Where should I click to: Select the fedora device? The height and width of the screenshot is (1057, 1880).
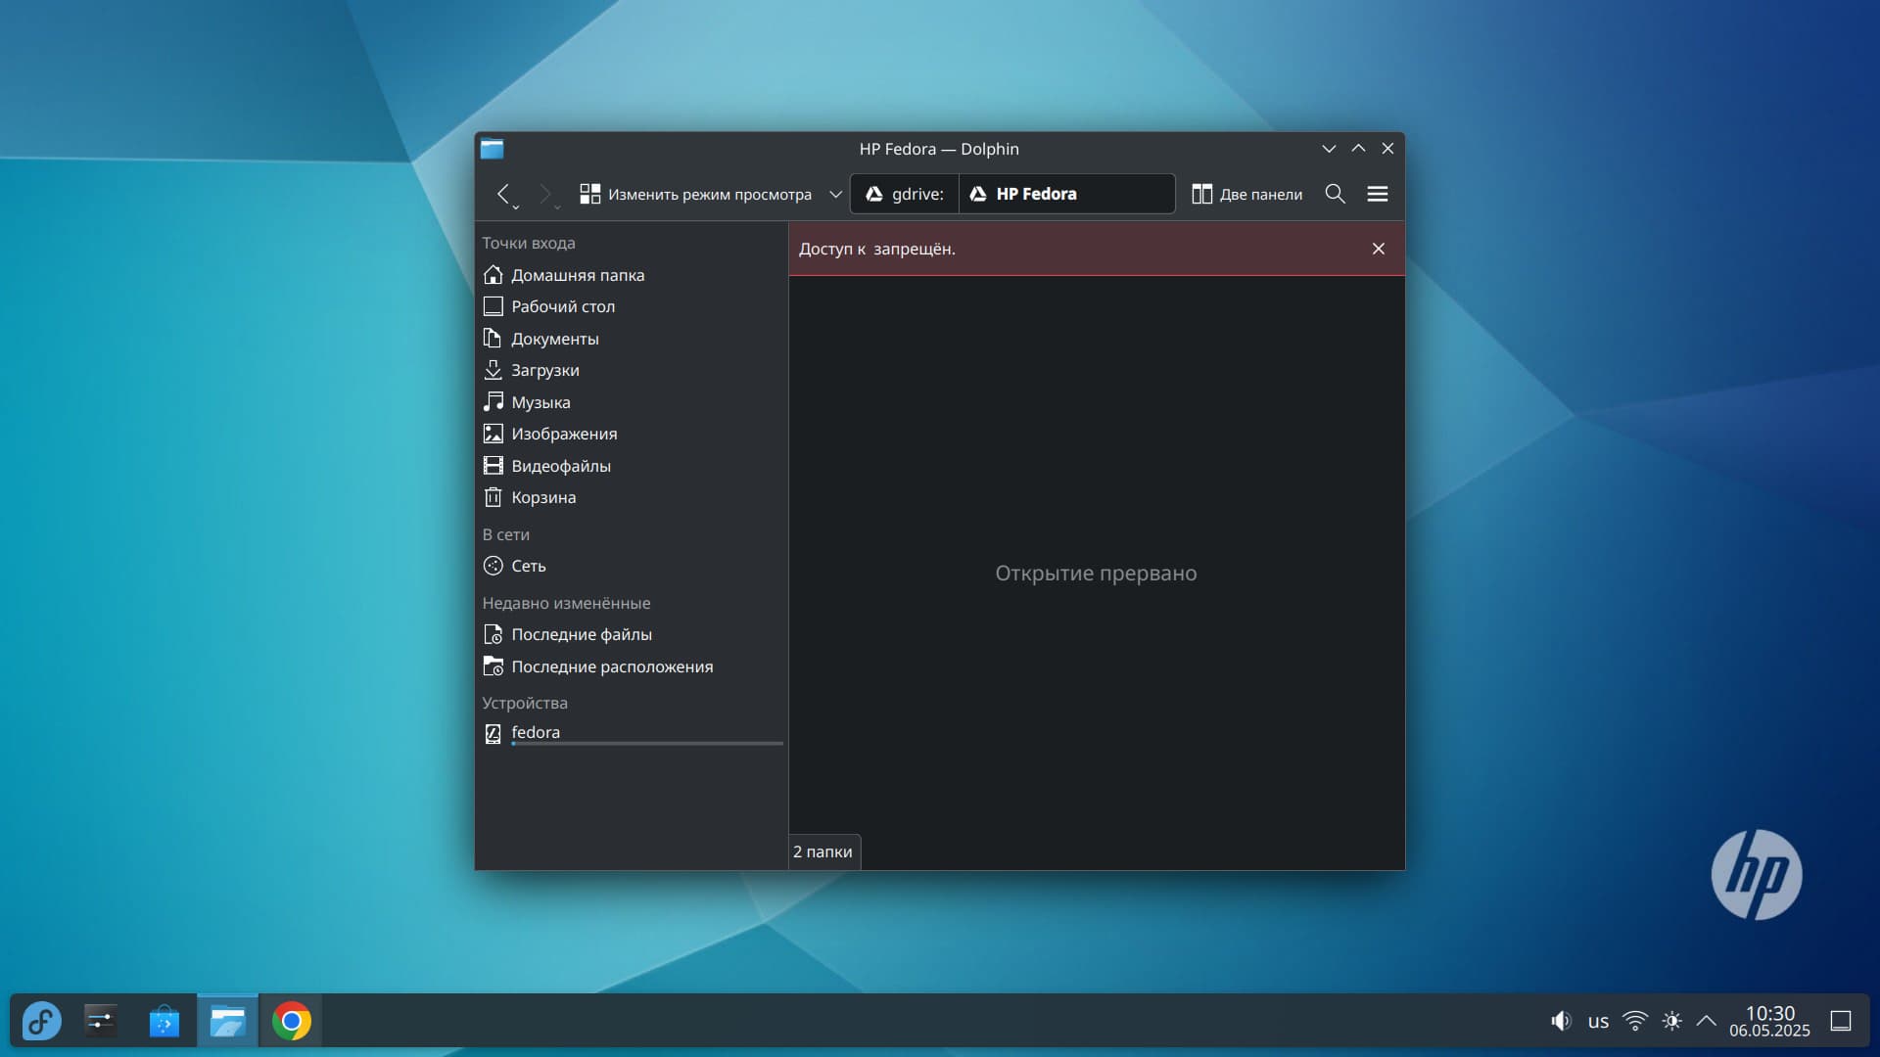pos(632,733)
